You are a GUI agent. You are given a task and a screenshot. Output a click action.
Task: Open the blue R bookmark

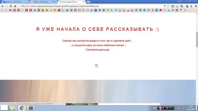157,10
